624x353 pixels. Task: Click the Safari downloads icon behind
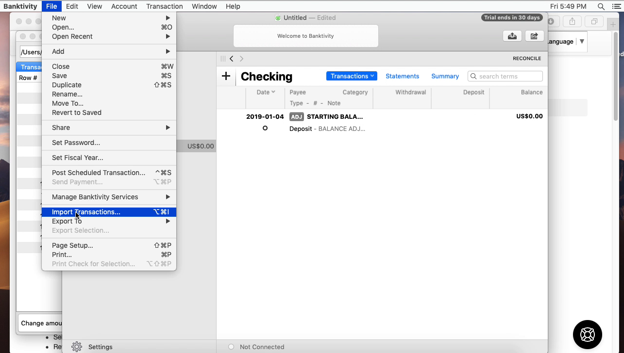click(x=551, y=21)
